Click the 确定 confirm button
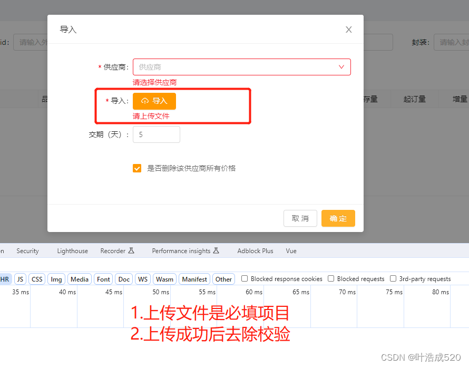 pos(338,218)
